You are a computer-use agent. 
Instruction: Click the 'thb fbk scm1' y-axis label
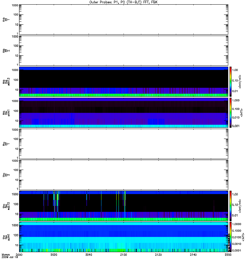coord(6,113)
